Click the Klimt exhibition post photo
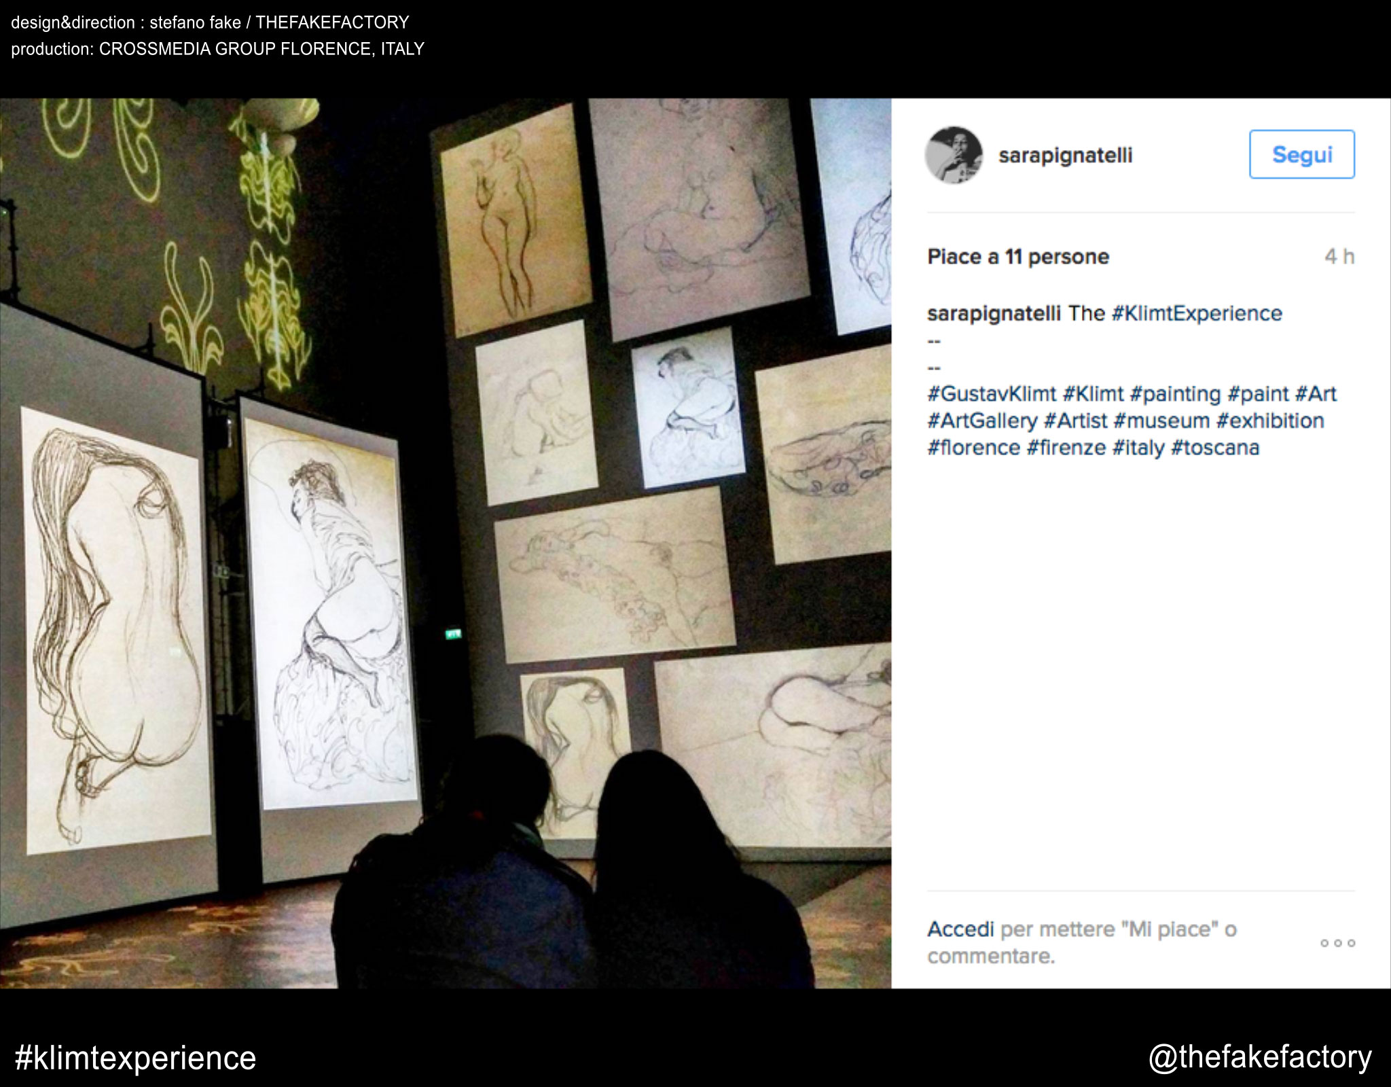The height and width of the screenshot is (1087, 1391). pyautogui.click(x=446, y=543)
